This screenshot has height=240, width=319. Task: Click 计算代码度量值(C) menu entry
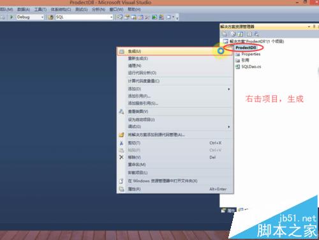coord(175,81)
